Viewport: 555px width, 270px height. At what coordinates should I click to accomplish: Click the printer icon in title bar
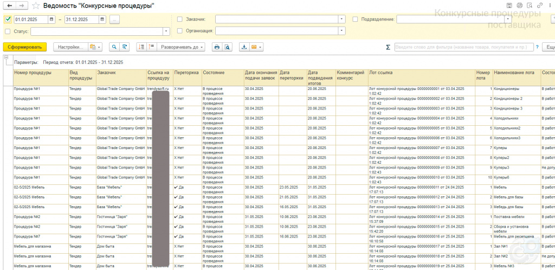[x=520, y=5]
